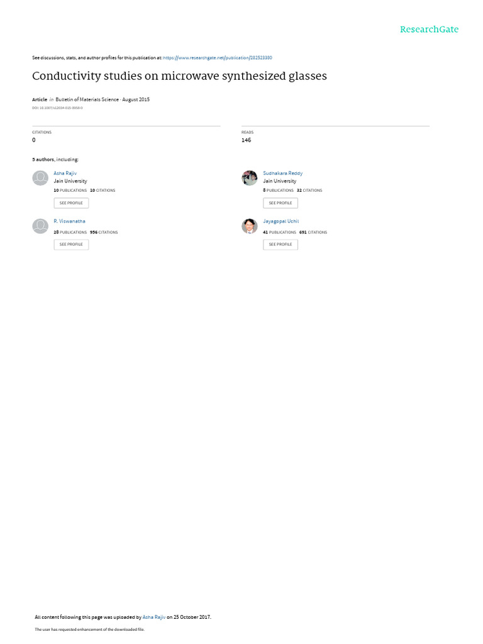Image resolution: width=483 pixels, height=644 pixels.
Task: Click See Profile below R. Viswanatha
Action: pyautogui.click(x=71, y=244)
